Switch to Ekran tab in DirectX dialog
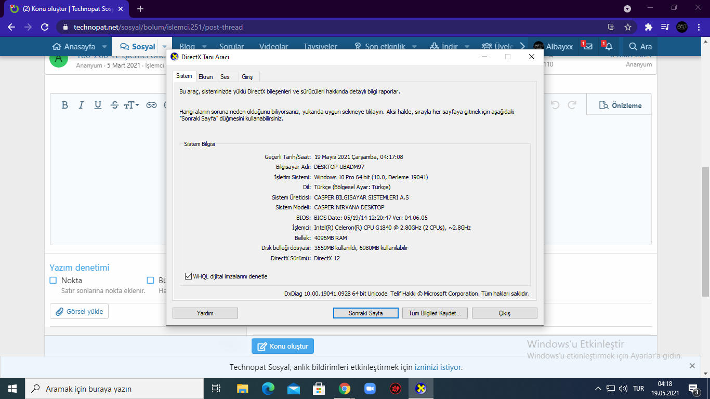 tap(206, 77)
